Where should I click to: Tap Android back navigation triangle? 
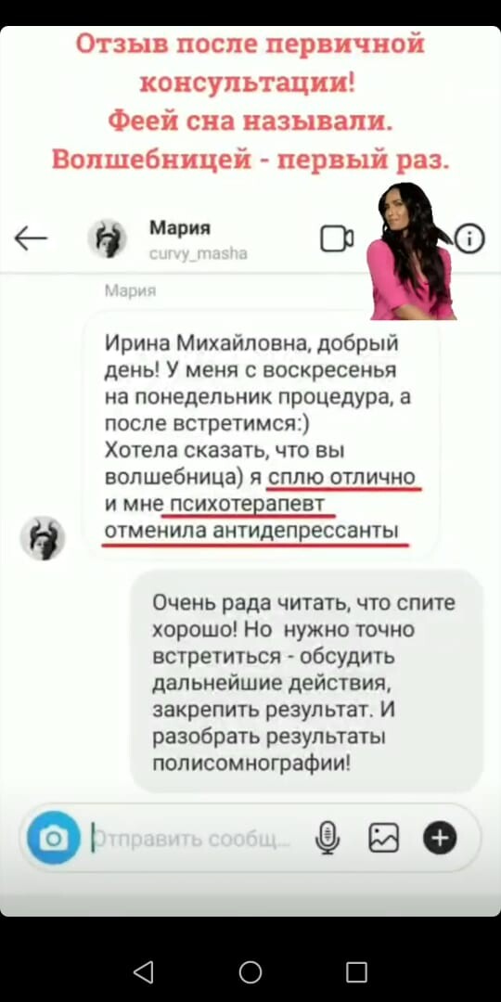143,972
